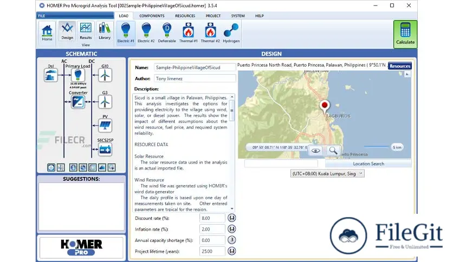Click the map corner arrow button
The width and height of the screenshot is (453, 262).
click(x=407, y=75)
